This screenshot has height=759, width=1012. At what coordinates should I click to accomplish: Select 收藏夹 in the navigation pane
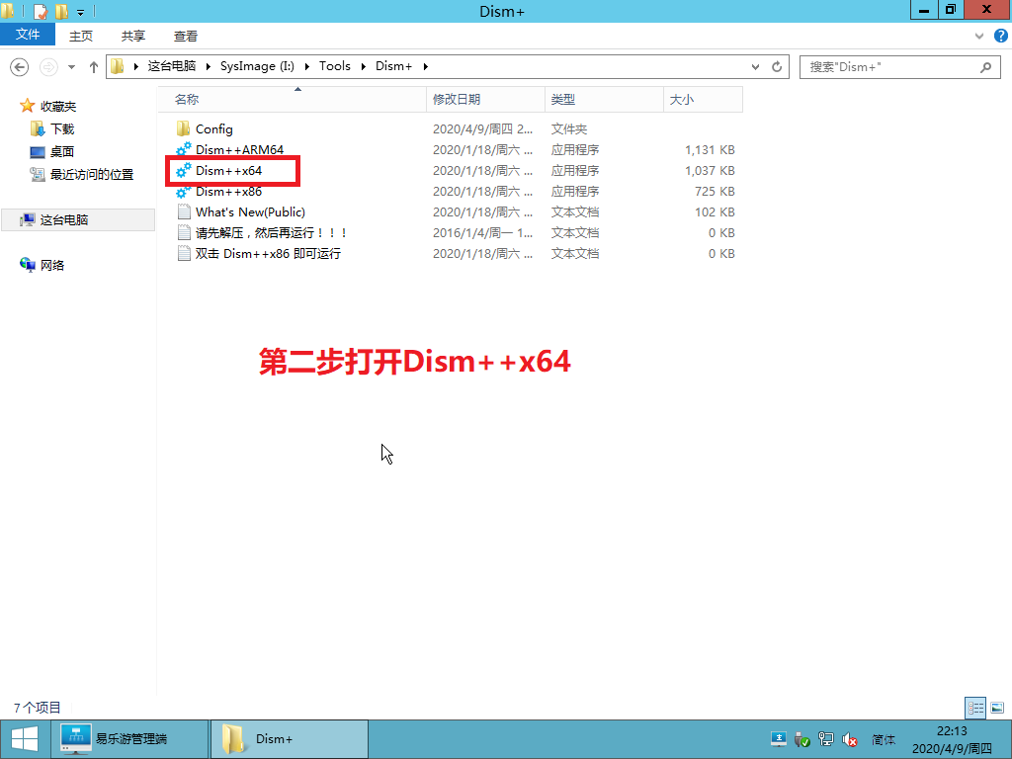58,106
